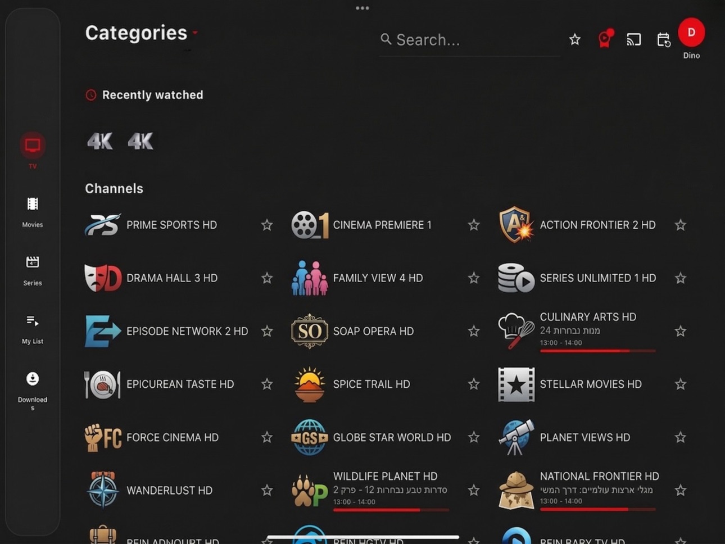Screen dimensions: 725x544
Task: Select the Planet Views HD telescope logo
Action: (516, 437)
